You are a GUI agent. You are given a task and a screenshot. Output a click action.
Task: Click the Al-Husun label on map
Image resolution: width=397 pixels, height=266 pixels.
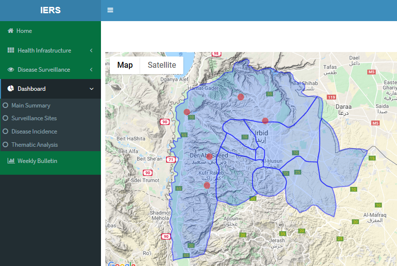(x=272, y=163)
